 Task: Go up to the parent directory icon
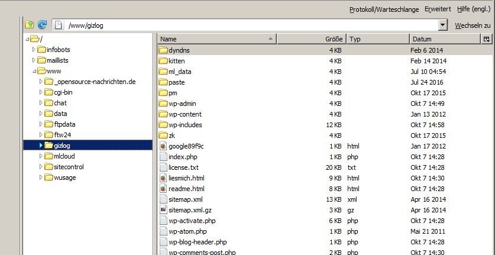(x=29, y=25)
